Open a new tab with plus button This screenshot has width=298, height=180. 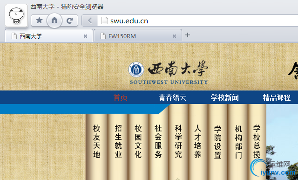click(188, 35)
